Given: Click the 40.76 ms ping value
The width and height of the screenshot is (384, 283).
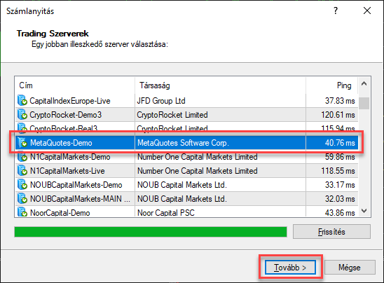Looking at the screenshot, I should 340,142.
